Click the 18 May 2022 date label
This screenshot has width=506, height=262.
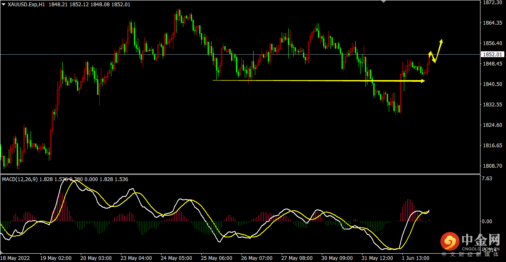click(x=15, y=258)
